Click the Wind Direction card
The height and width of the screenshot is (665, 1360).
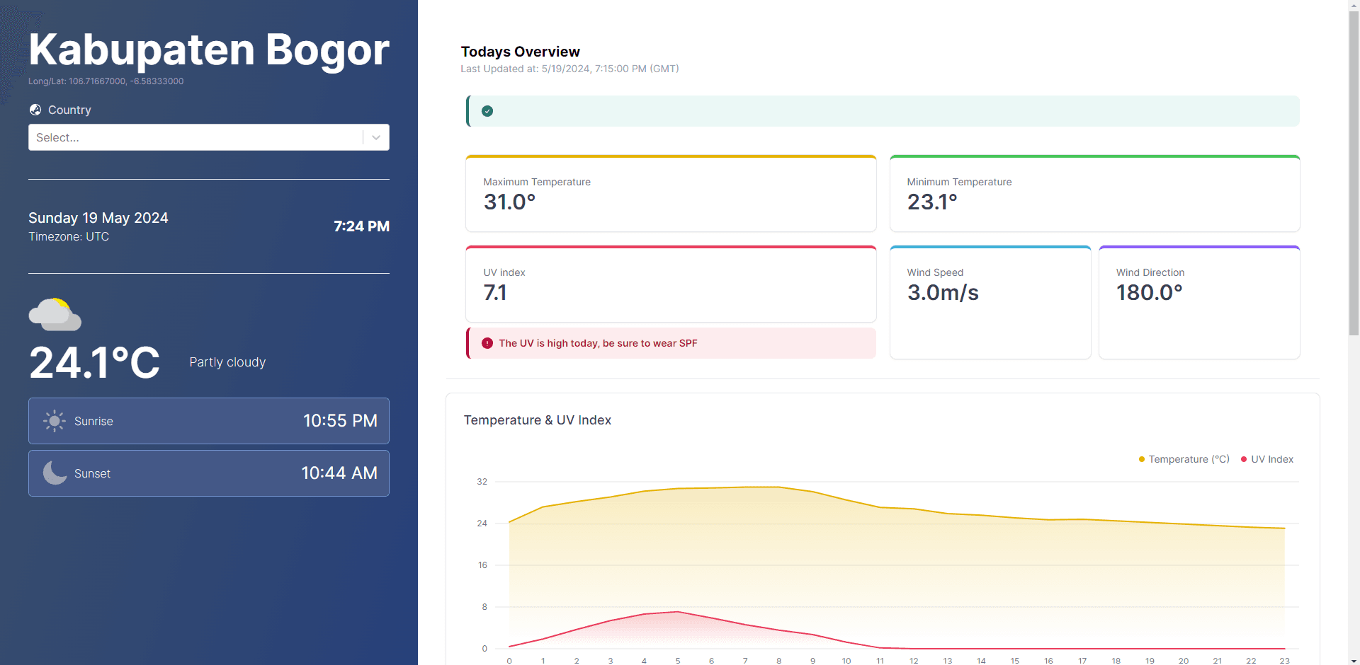click(1198, 303)
